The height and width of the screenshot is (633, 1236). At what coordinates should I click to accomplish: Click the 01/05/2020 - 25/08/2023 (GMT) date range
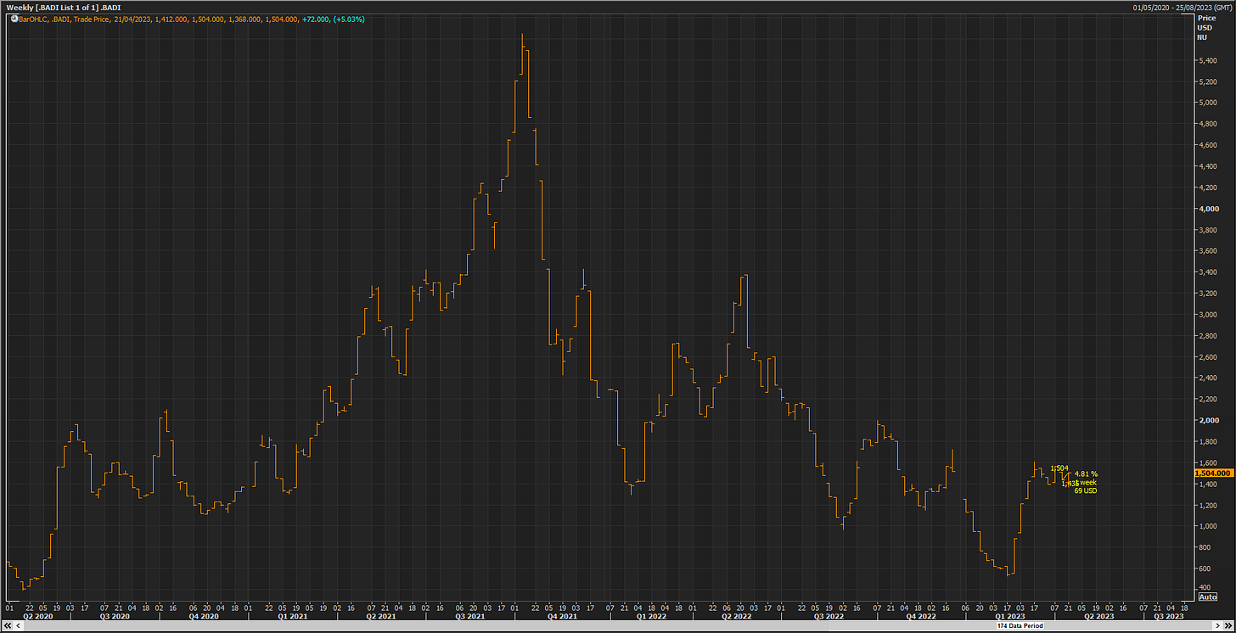tap(1182, 8)
